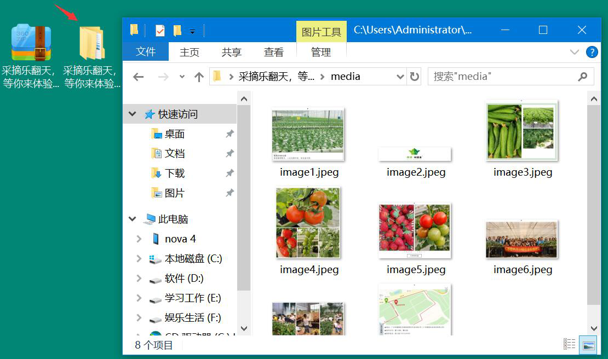The image size is (608, 359).
Task: Expand 软件 (D:) node
Action: (x=139, y=279)
